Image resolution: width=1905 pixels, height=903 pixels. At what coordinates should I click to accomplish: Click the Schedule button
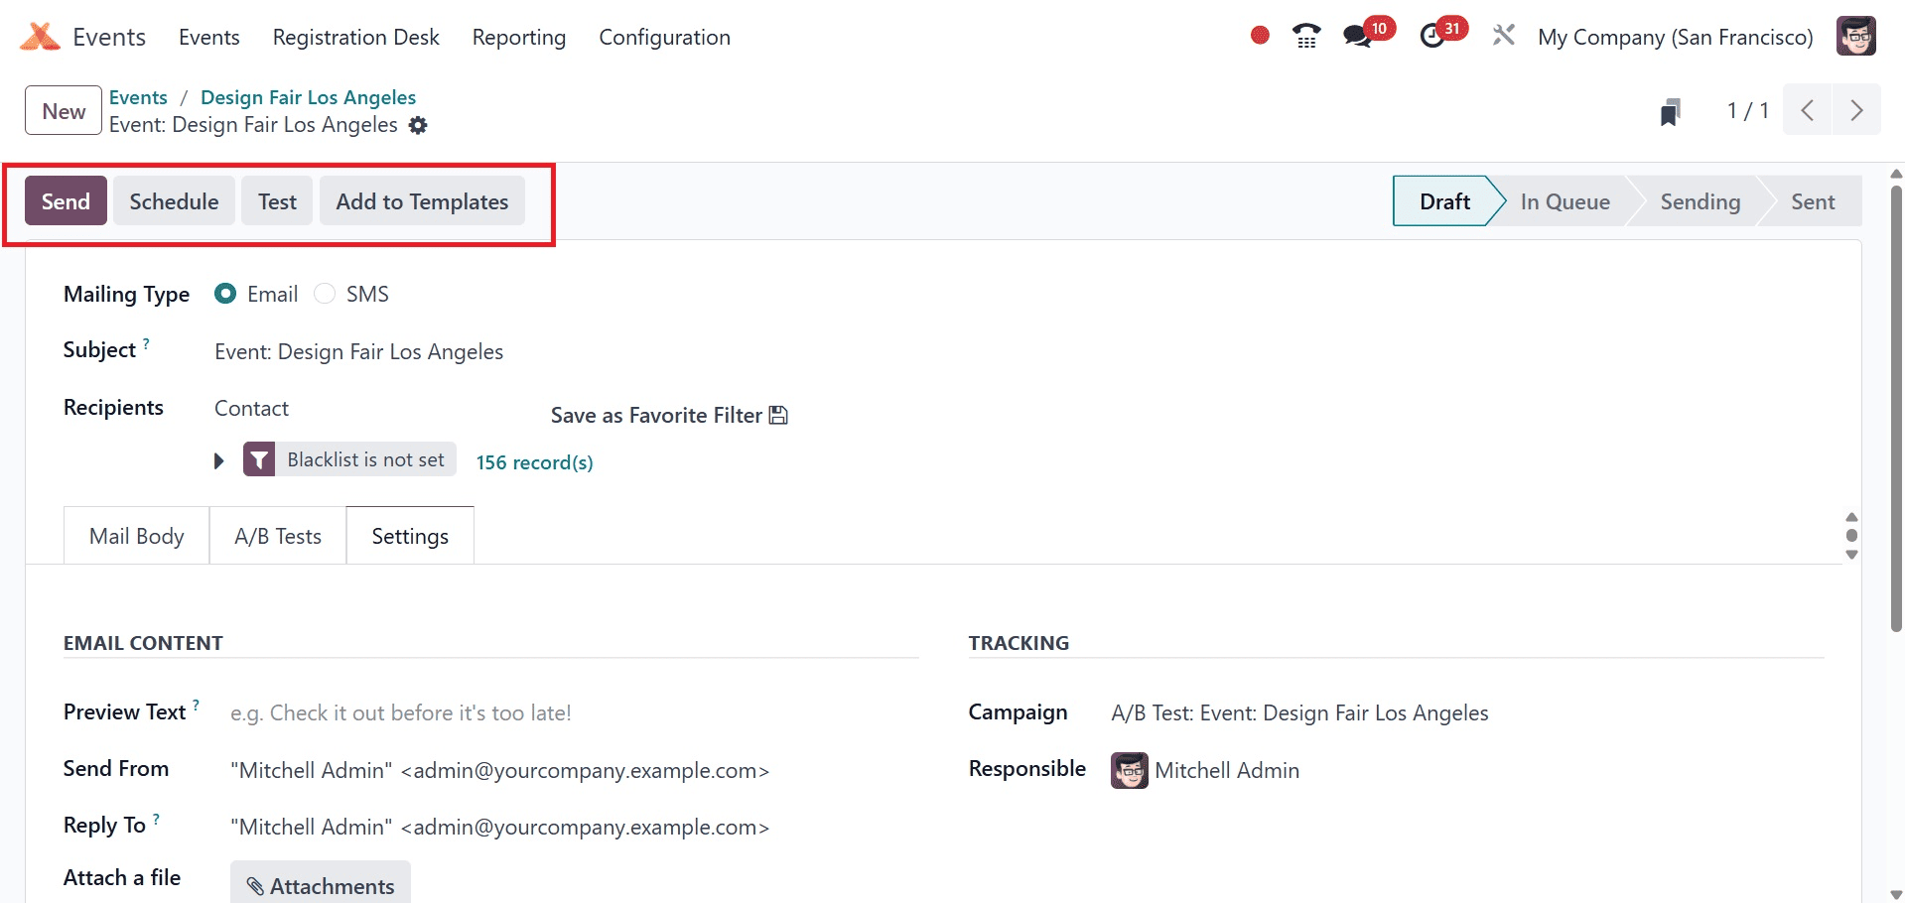[x=174, y=201]
